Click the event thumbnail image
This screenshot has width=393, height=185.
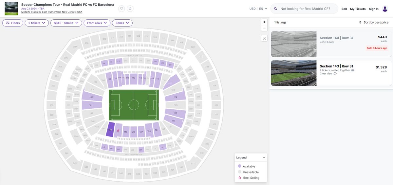[11, 9]
